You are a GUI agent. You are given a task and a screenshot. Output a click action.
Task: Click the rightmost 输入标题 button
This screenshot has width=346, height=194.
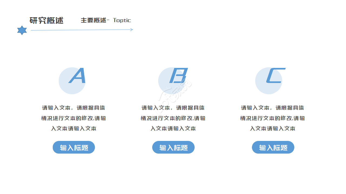(273, 147)
